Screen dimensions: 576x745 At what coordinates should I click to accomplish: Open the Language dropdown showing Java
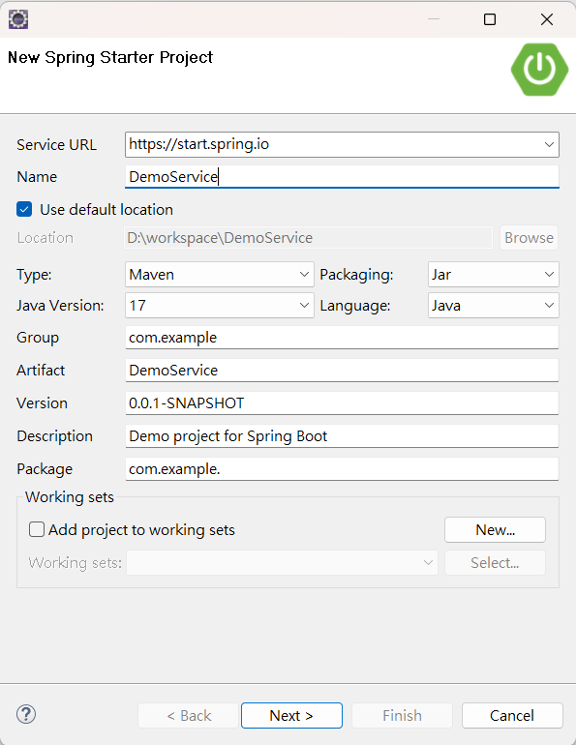pos(494,305)
